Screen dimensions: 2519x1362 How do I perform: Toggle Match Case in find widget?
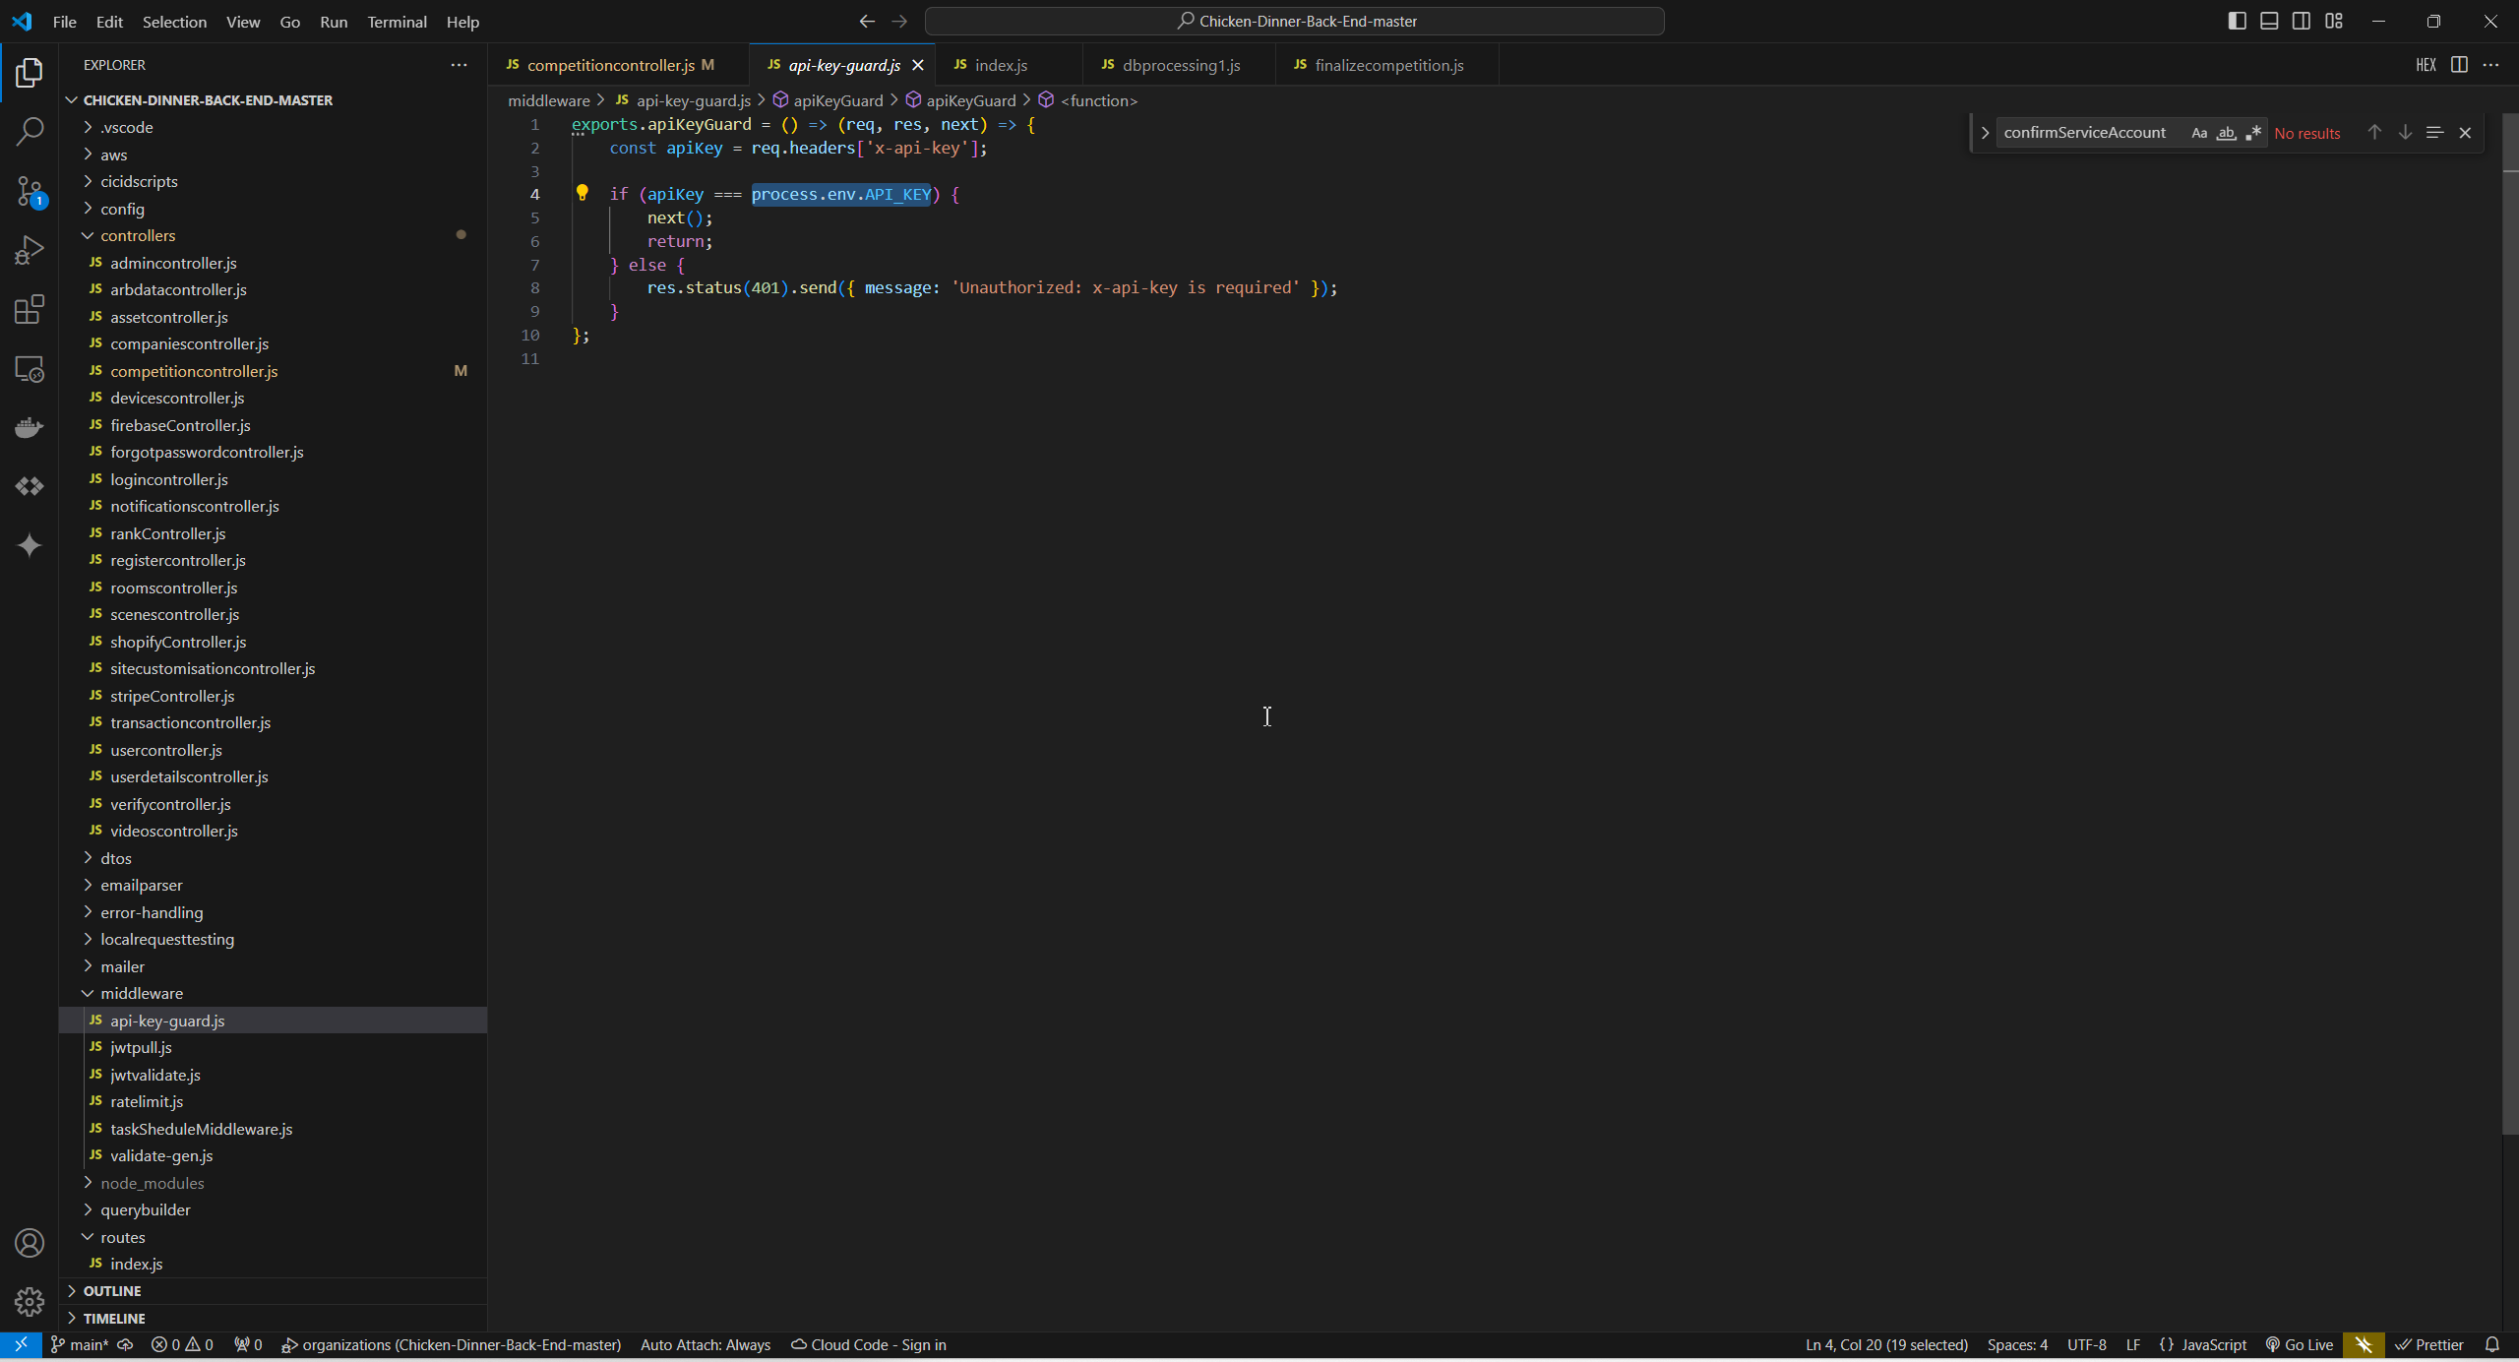click(x=2198, y=133)
